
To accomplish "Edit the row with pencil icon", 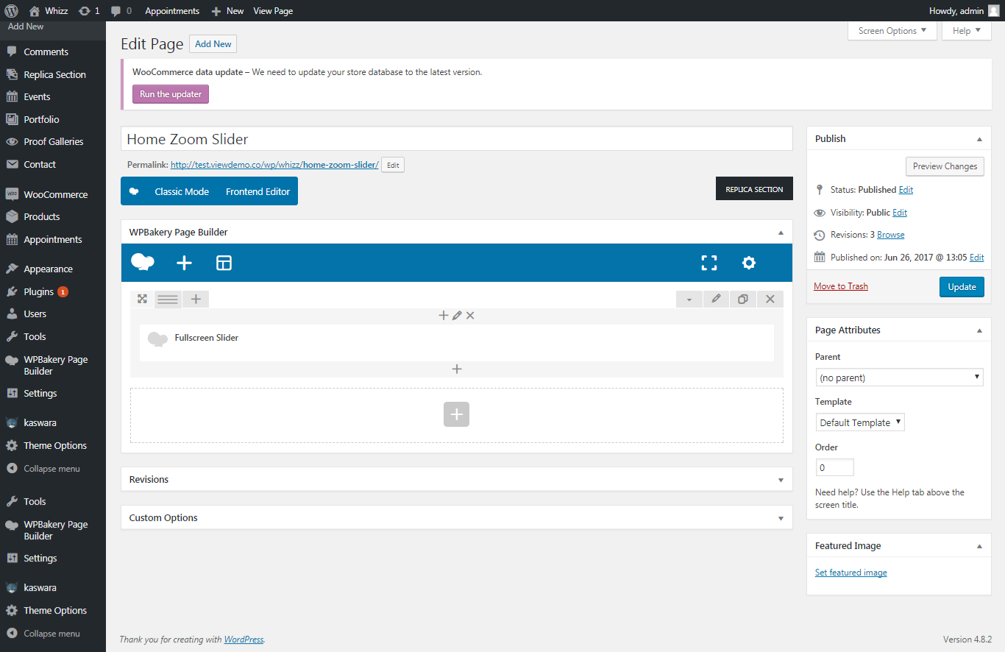I will click(x=717, y=299).
